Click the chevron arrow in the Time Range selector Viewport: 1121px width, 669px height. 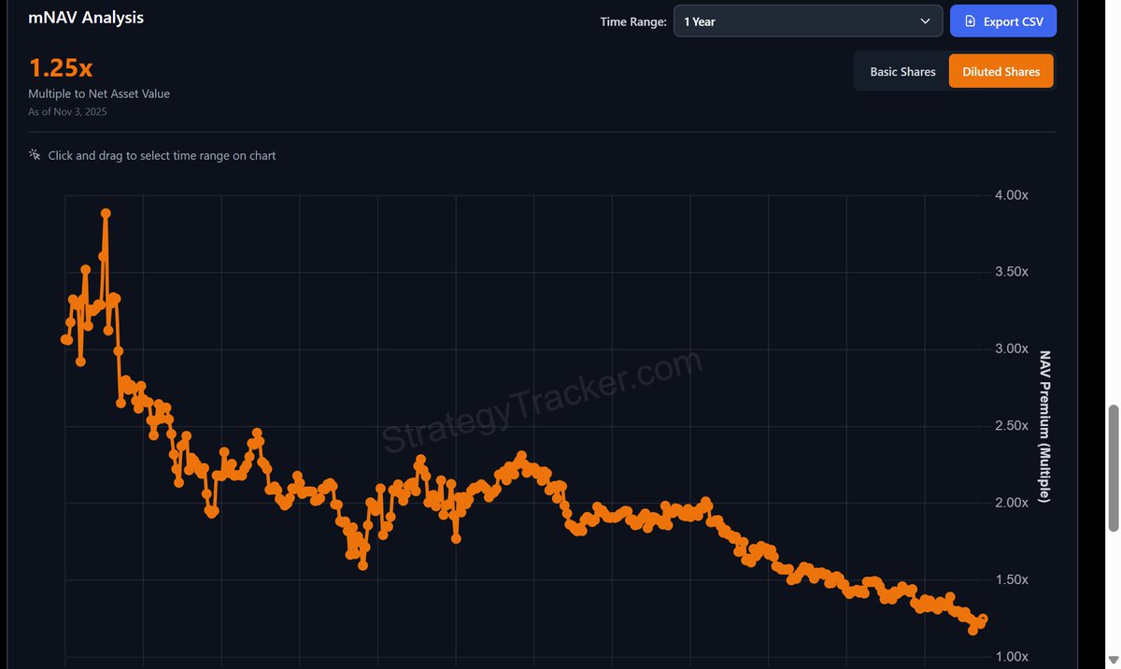(x=925, y=21)
